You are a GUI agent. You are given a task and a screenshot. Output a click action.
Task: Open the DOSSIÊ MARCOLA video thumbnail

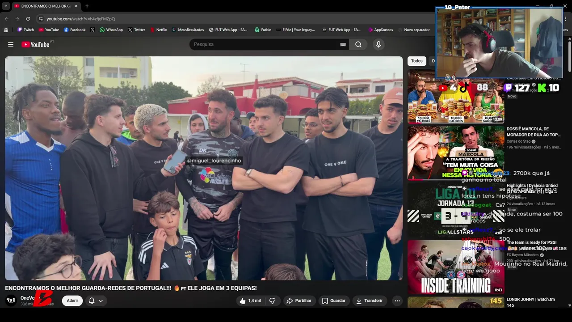coord(456,153)
